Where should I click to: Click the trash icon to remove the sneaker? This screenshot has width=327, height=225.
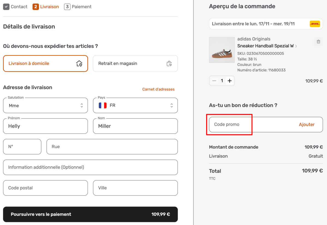[318, 42]
